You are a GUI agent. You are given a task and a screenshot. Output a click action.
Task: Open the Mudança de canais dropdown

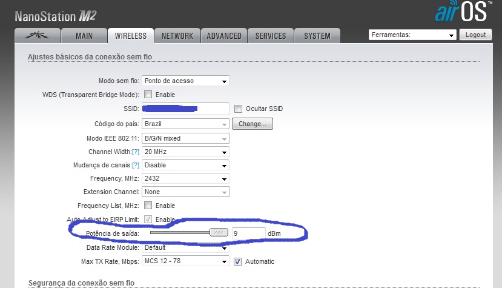[185, 165]
